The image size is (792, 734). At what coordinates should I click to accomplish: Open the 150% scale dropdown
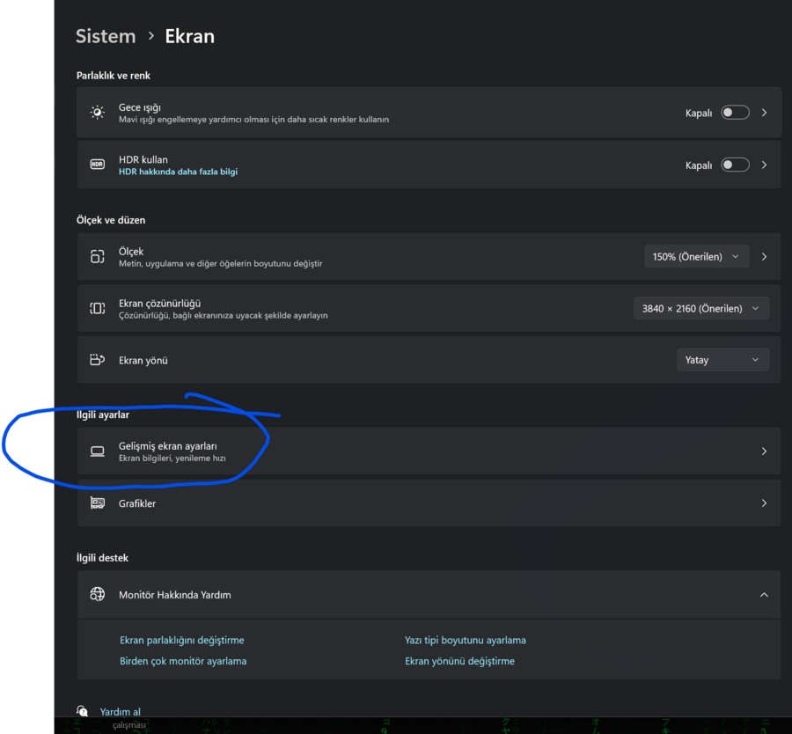coord(697,257)
